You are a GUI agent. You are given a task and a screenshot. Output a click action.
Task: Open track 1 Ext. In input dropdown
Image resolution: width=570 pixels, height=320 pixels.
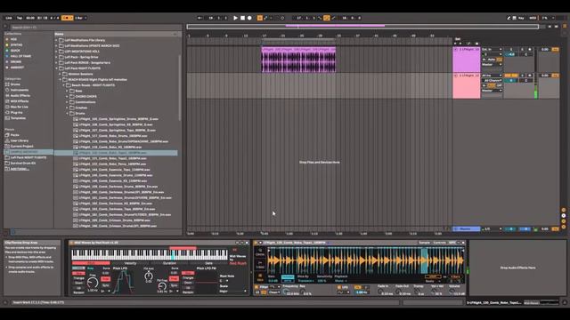coord(492,50)
